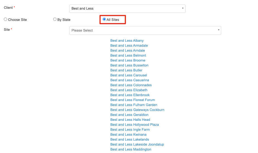Expand the Site Please Select dropdown
The height and width of the screenshot is (153, 258).
[x=145, y=30]
